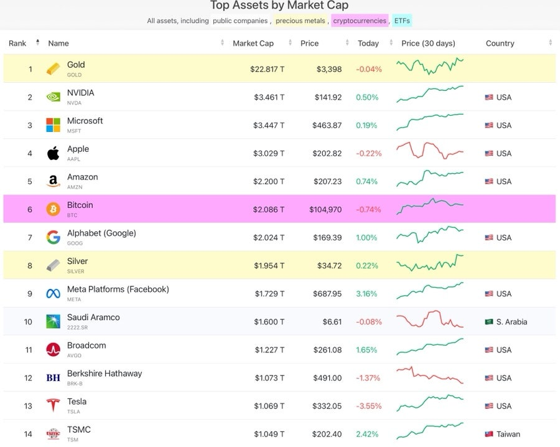This screenshot has width=560, height=447.
Task: Open the Bitcoin asset link
Action: 80,205
